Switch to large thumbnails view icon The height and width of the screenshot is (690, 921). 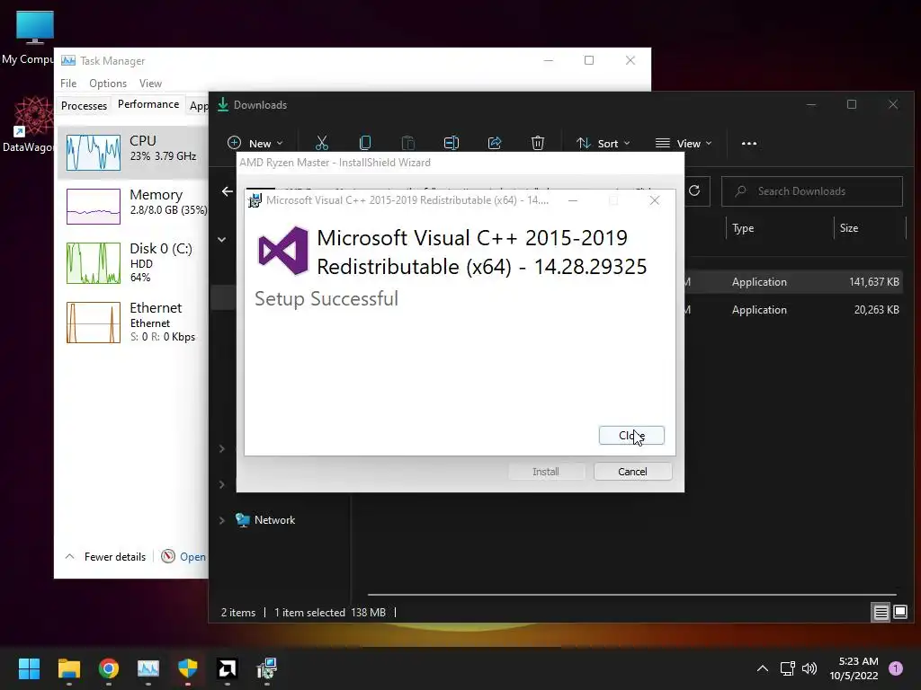[900, 613]
